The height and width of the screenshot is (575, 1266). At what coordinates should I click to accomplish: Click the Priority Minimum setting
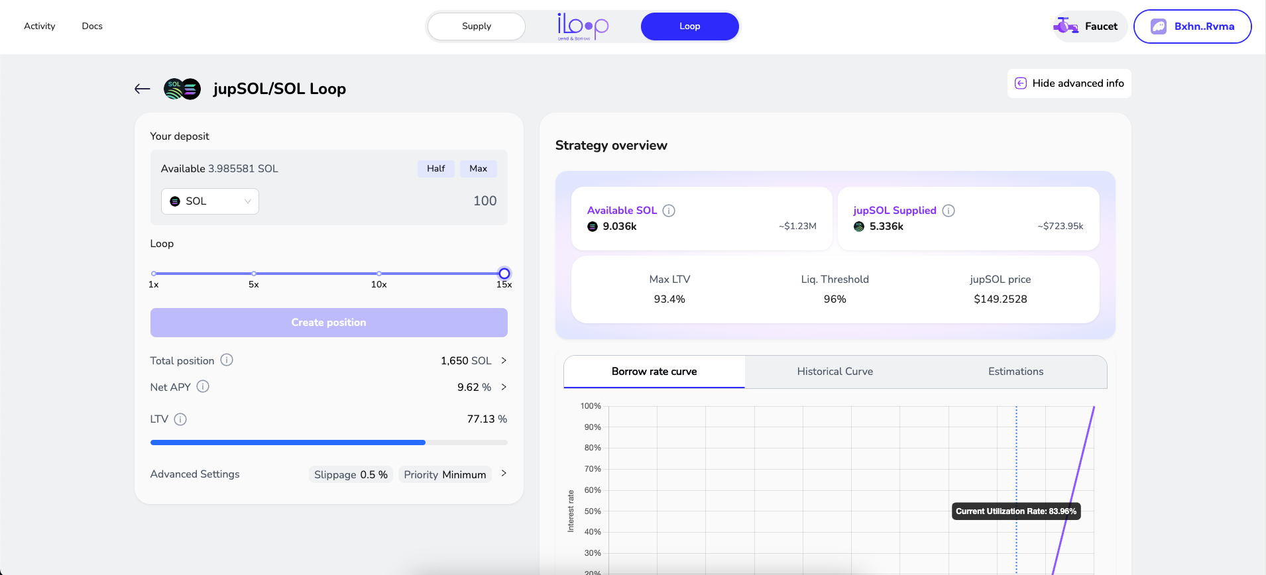pos(445,474)
